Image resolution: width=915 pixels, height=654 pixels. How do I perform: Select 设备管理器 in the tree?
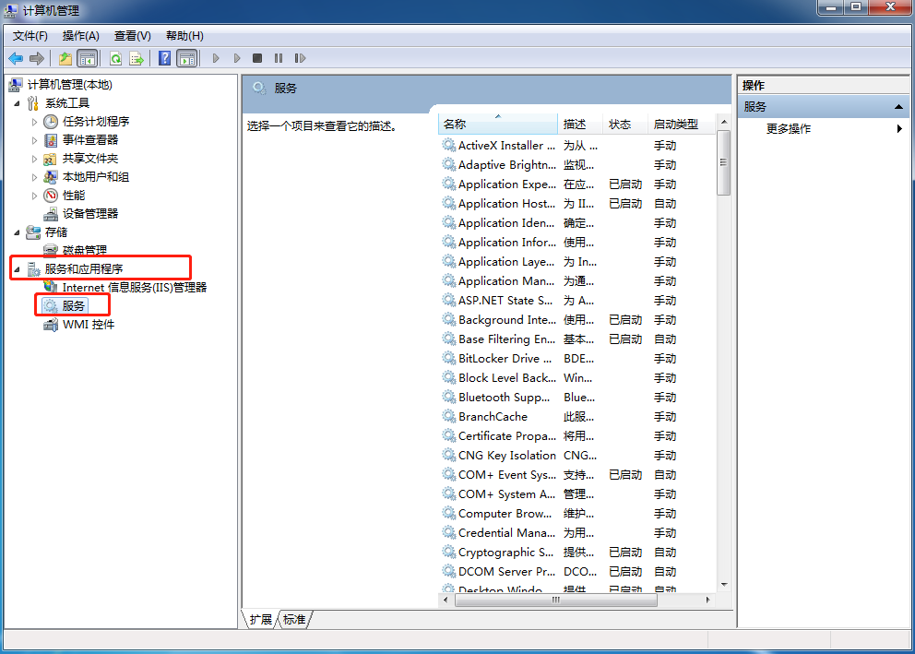89,213
